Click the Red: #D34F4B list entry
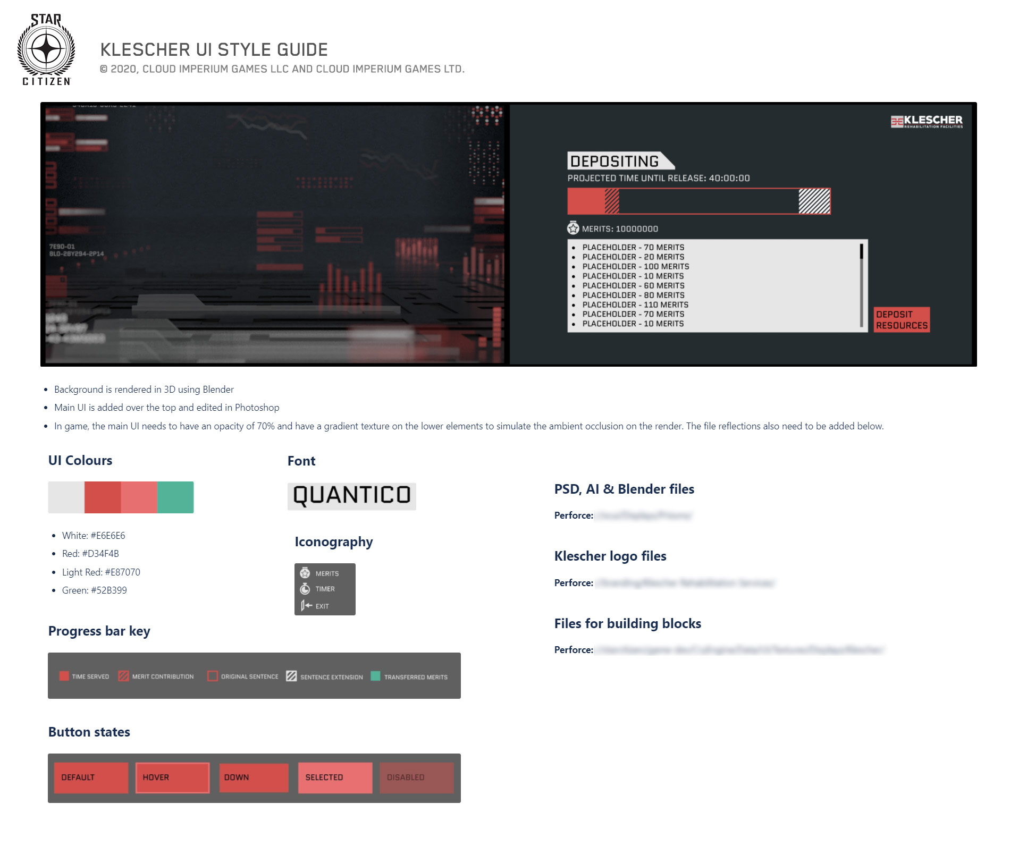 (x=90, y=553)
